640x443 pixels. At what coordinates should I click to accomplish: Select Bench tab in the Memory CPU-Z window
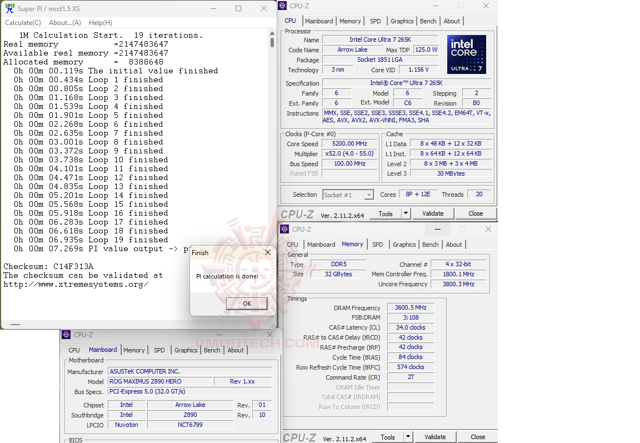click(x=431, y=245)
